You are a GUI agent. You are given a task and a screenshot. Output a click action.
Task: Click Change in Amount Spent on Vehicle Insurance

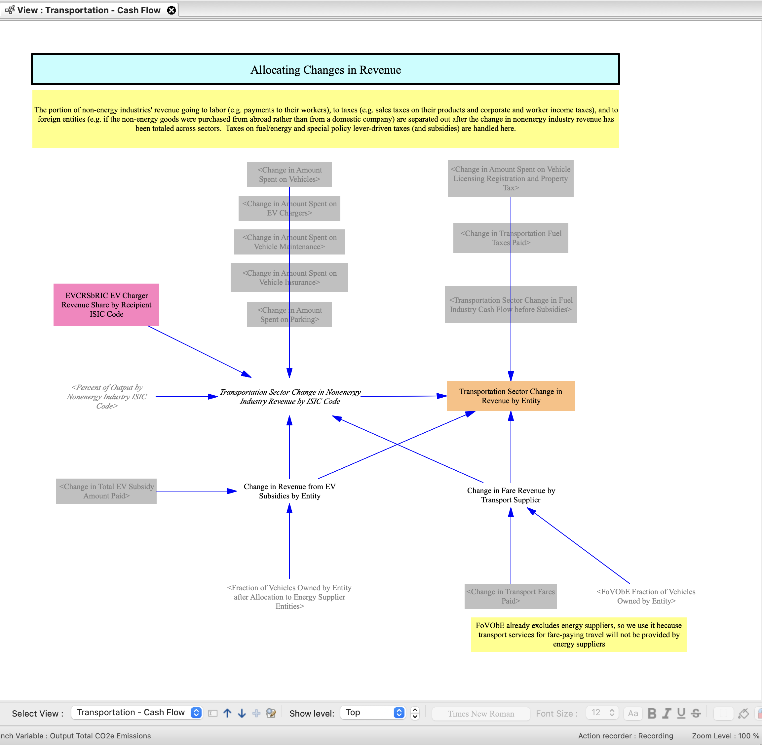[289, 278]
